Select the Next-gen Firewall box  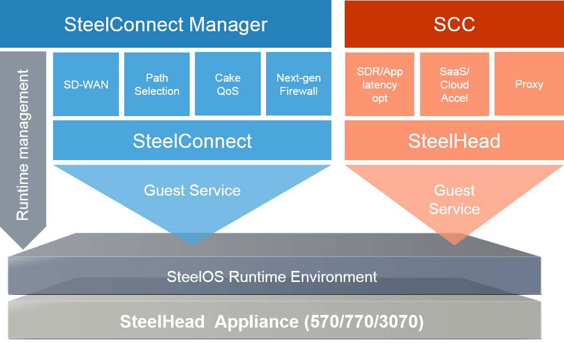[x=298, y=84]
